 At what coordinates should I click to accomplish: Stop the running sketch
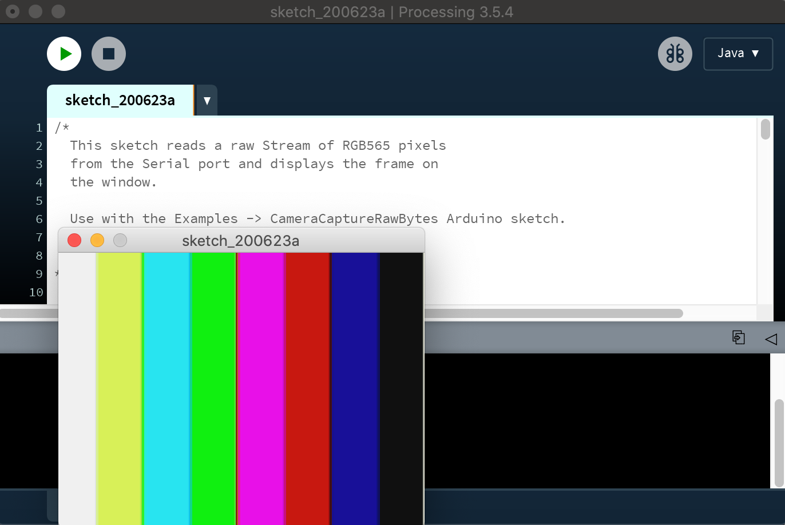(109, 54)
